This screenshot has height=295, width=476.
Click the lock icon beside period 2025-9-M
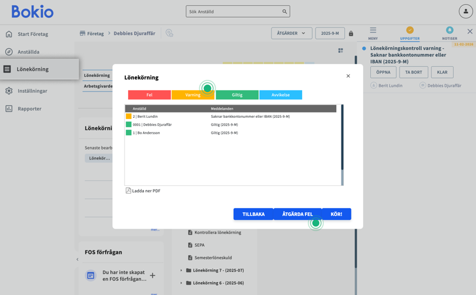[x=351, y=34]
